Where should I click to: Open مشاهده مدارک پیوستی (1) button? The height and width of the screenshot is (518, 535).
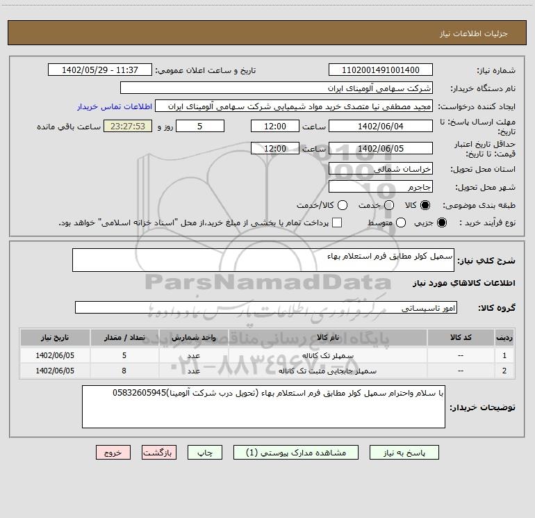[x=295, y=453]
